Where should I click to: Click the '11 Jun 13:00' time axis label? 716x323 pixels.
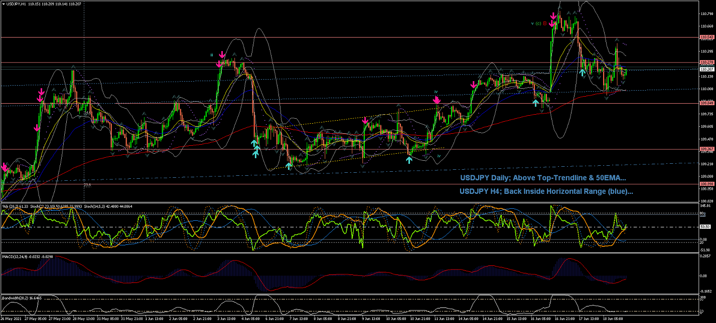coord(444,318)
